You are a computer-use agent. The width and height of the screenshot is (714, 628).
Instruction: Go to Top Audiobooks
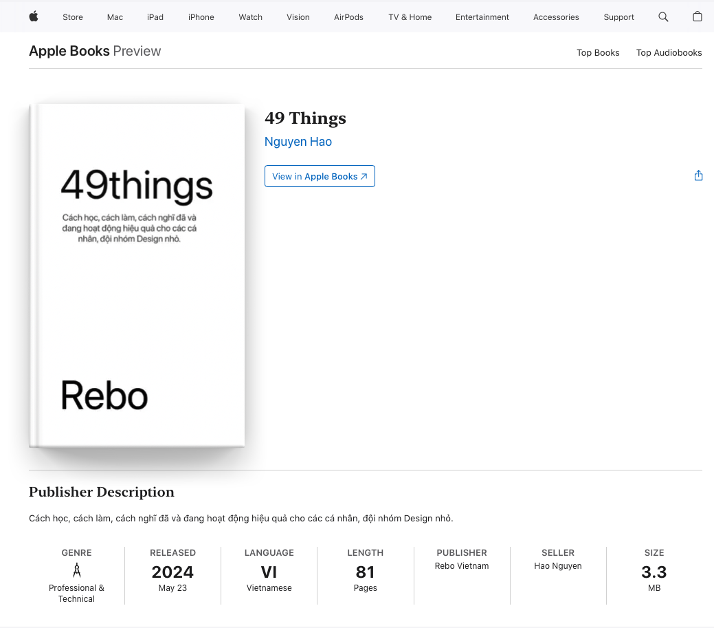(669, 52)
